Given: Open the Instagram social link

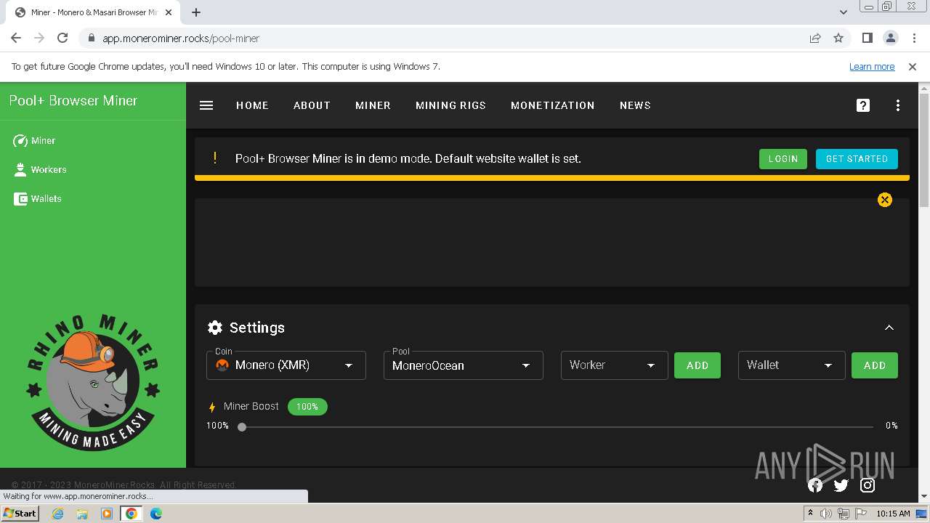Looking at the screenshot, I should click(868, 485).
